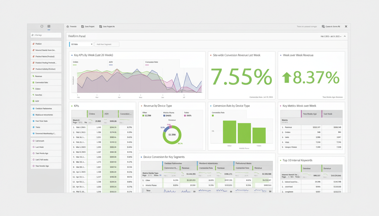This screenshot has height=216, width=379.
Task: Select the Conversion Rate metric item
Action: tap(46, 82)
